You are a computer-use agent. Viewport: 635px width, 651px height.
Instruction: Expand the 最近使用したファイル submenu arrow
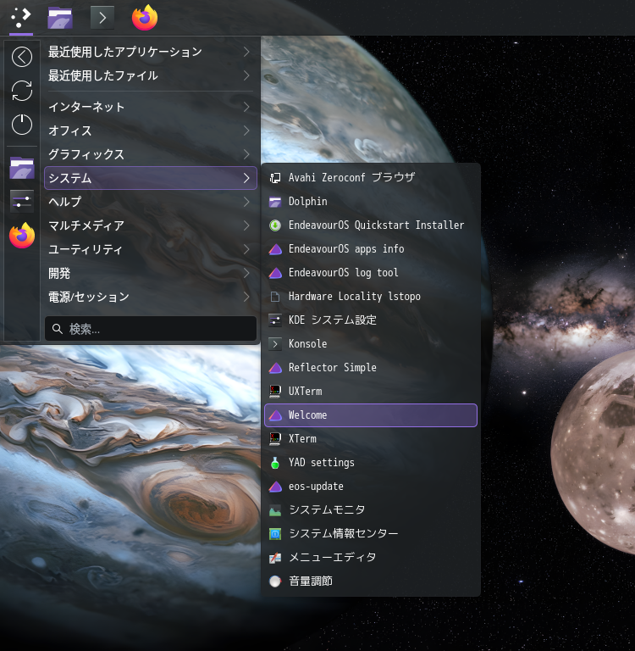coord(246,75)
